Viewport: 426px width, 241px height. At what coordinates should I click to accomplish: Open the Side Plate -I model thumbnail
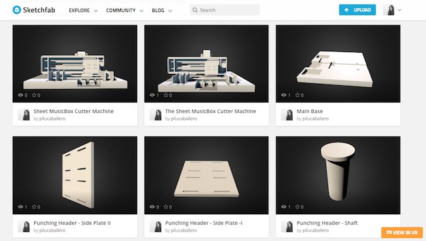[206, 175]
